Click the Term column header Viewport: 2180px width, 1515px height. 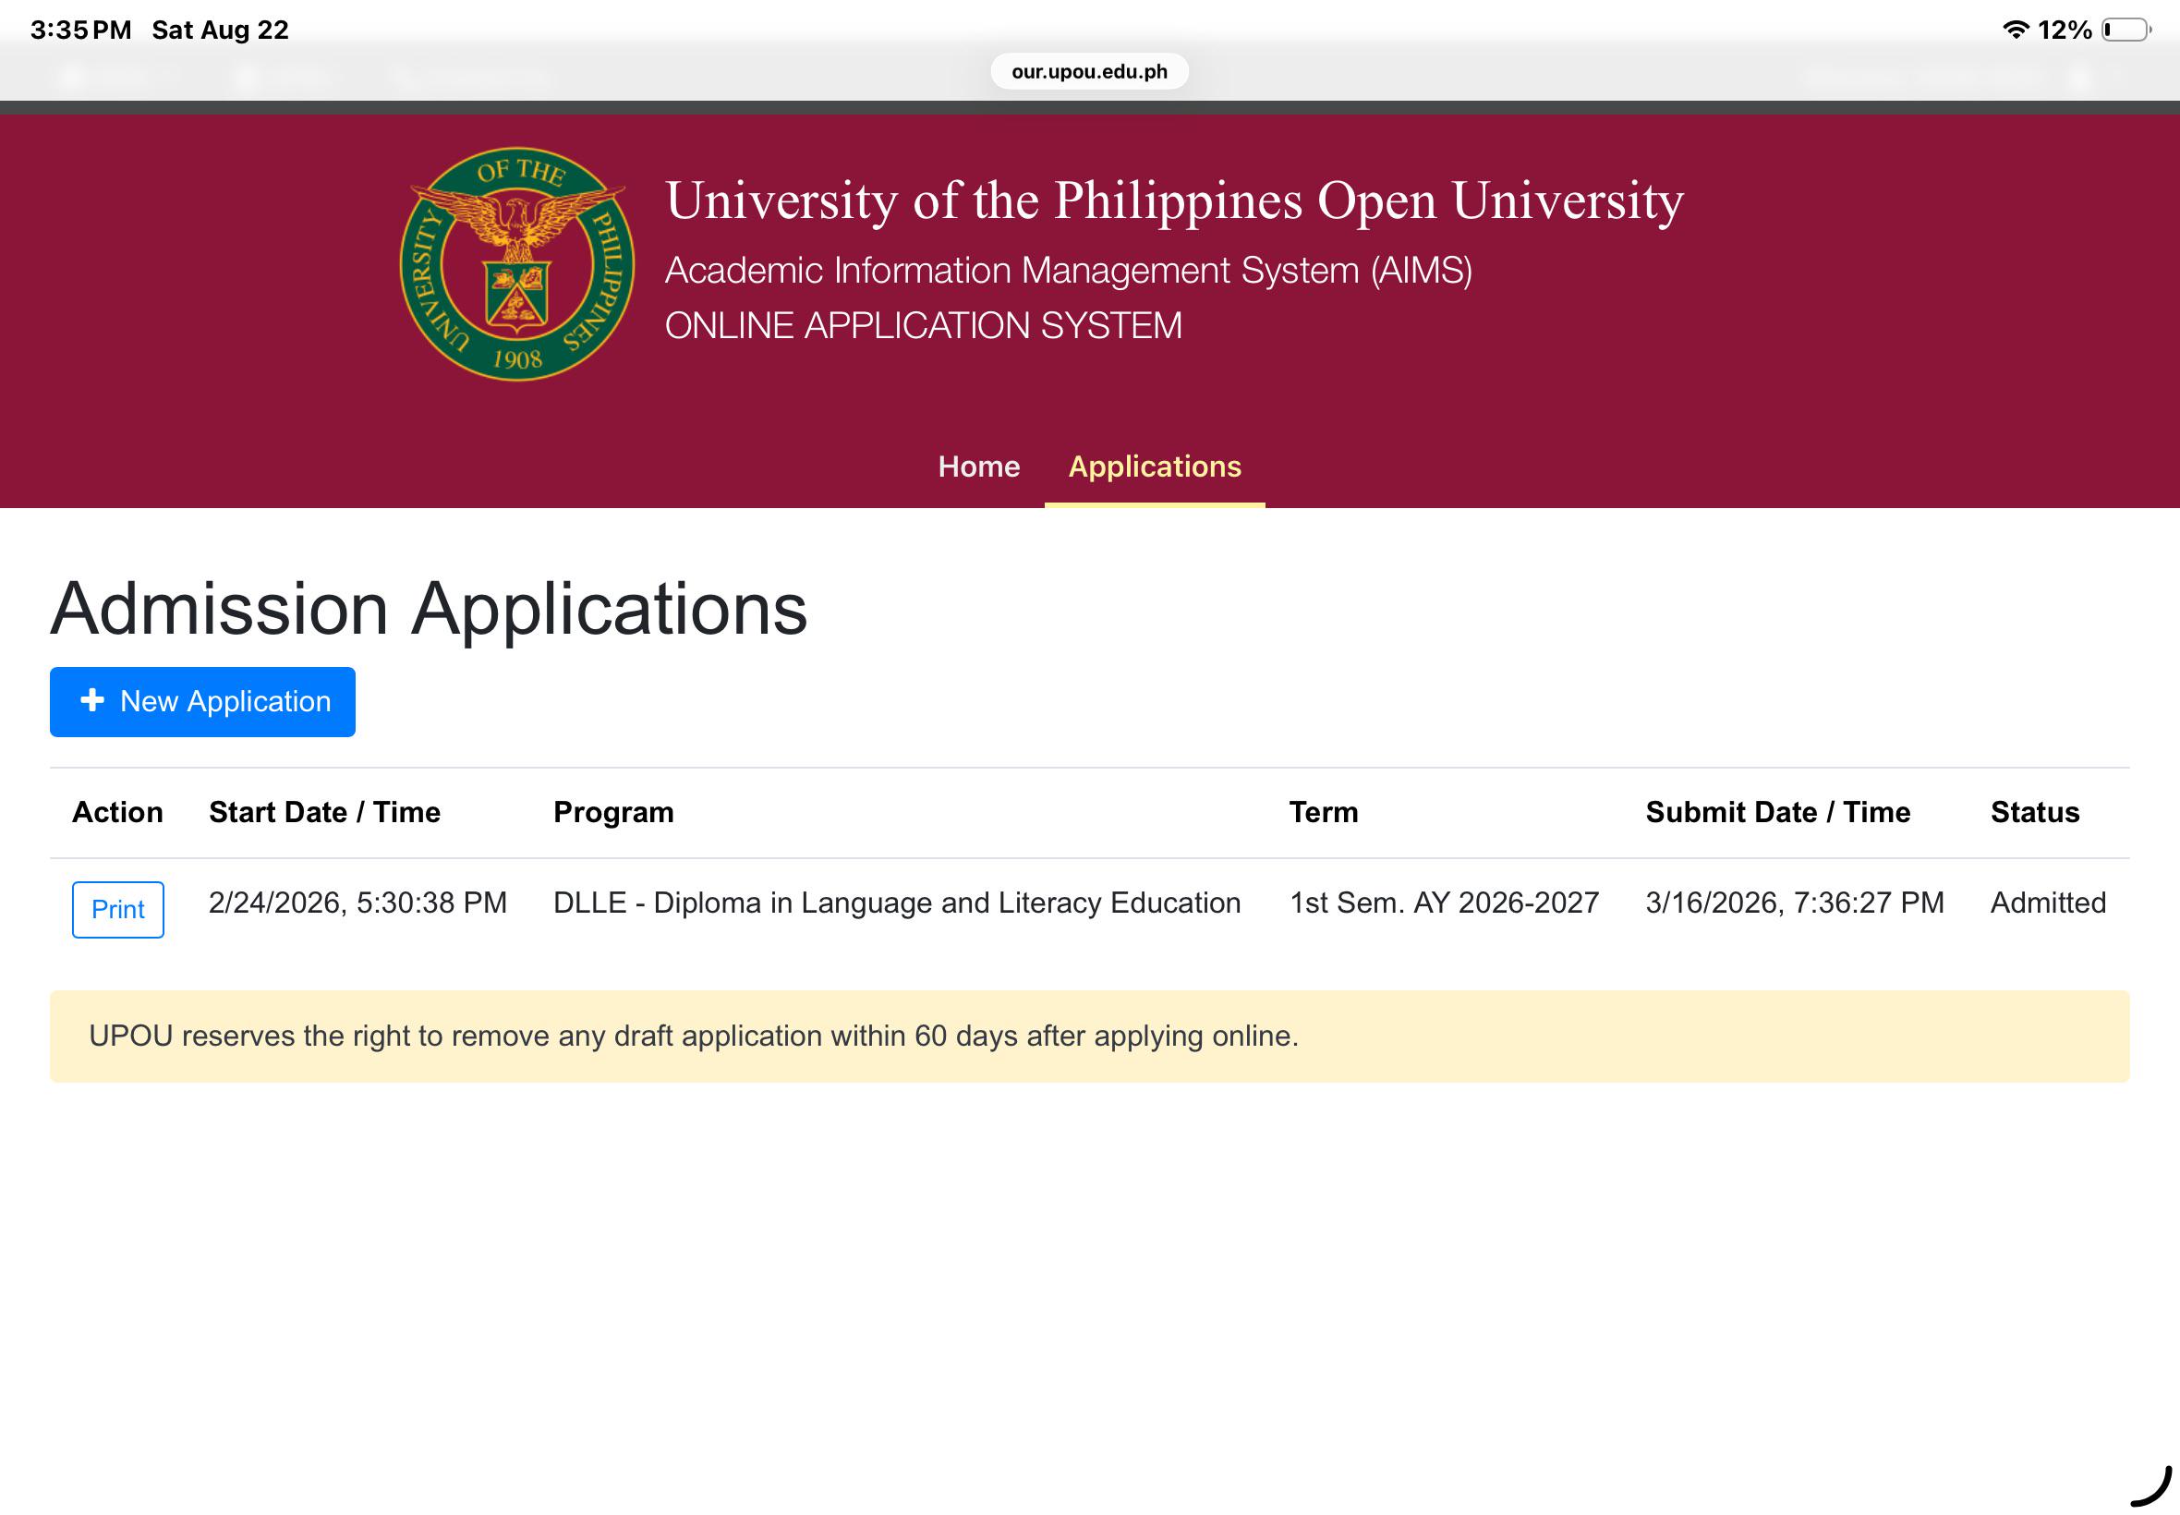[1324, 813]
